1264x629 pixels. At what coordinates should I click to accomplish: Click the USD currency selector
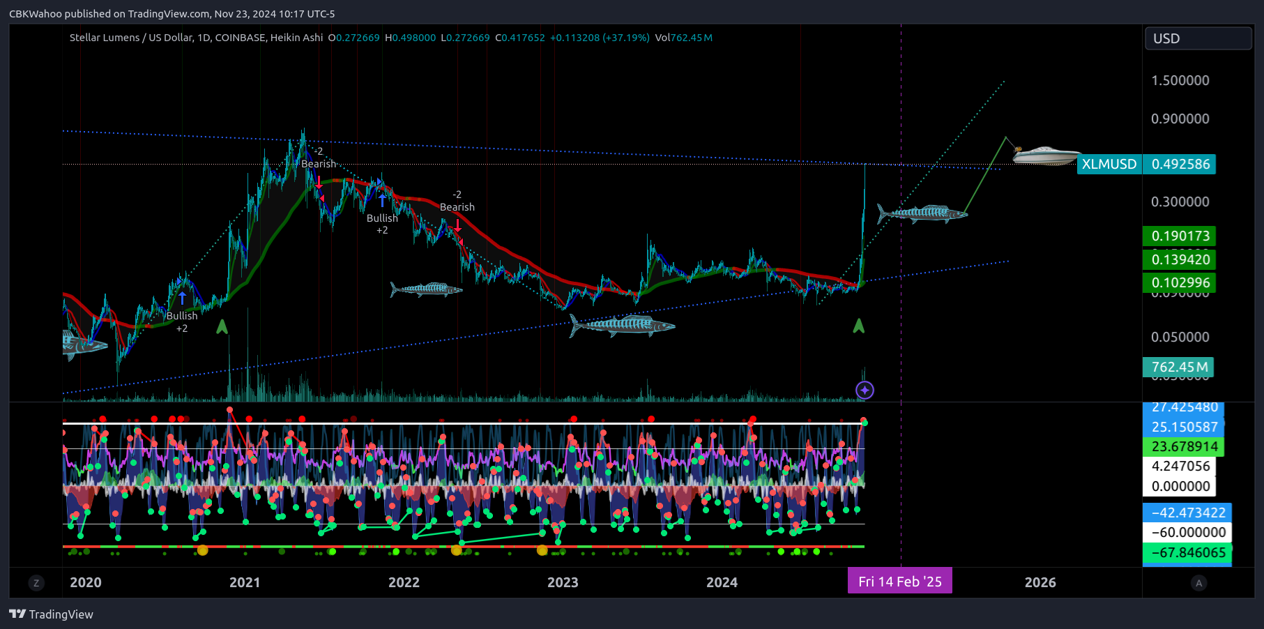pyautogui.click(x=1198, y=38)
